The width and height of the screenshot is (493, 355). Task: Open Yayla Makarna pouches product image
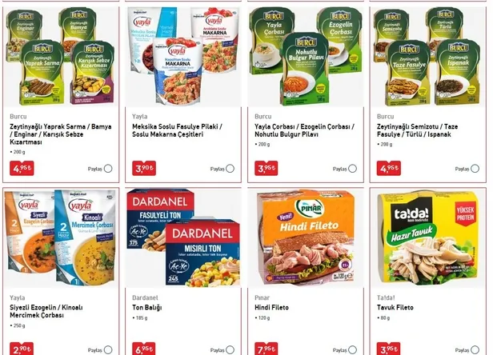(x=183, y=57)
